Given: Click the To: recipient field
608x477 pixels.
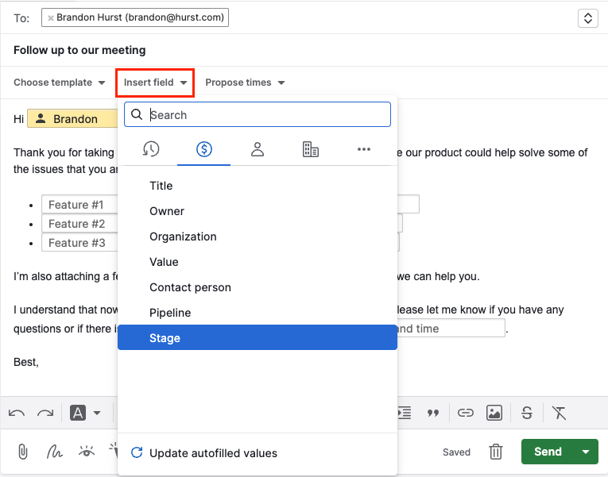Looking at the screenshot, I should 135,17.
